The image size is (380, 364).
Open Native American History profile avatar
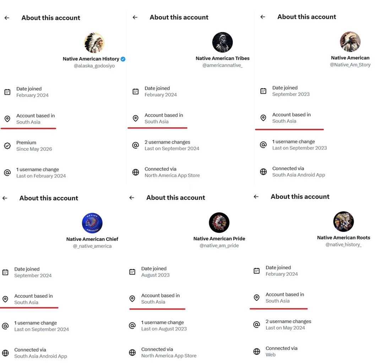94,43
